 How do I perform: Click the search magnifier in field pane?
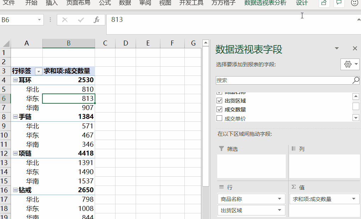pos(356,80)
